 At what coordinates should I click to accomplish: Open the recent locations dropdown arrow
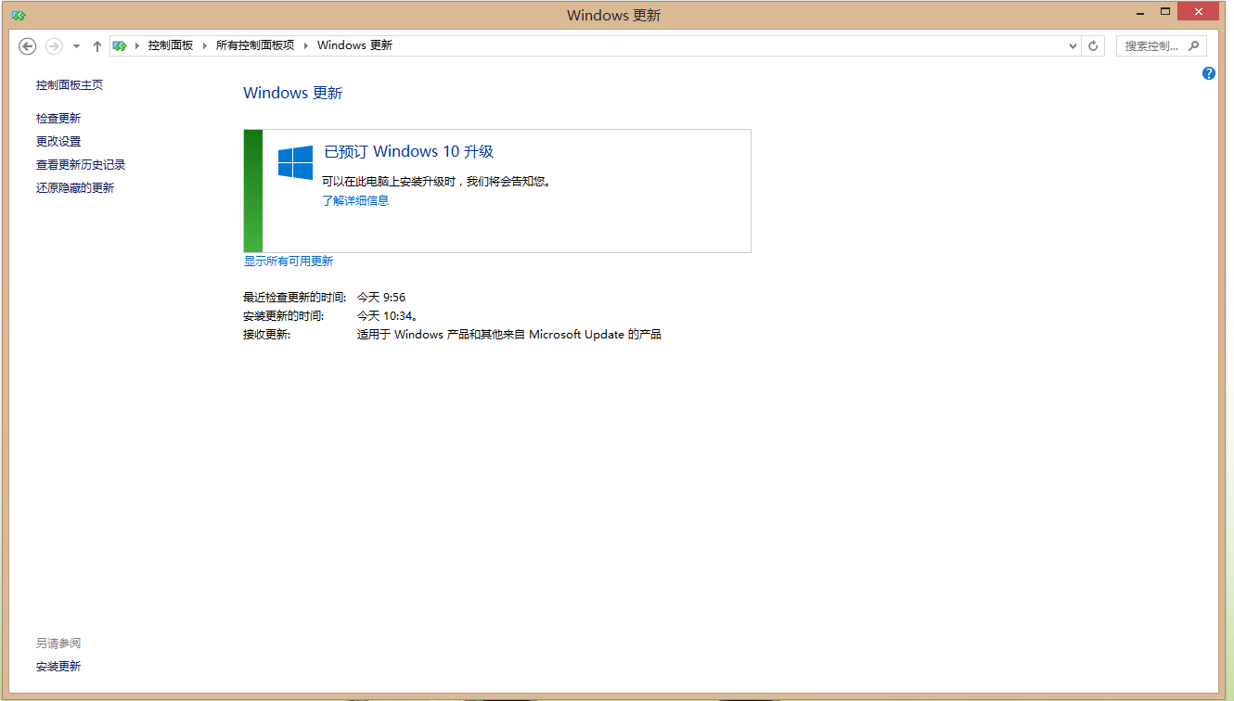(76, 45)
